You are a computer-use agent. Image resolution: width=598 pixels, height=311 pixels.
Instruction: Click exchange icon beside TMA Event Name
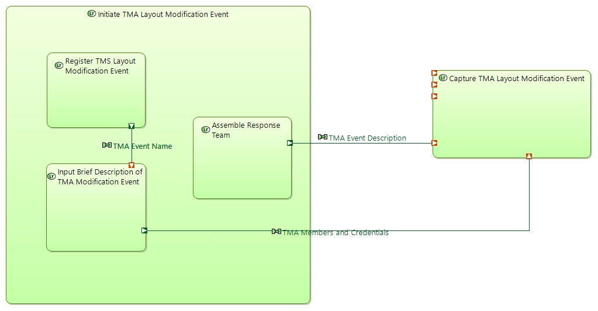coord(107,145)
